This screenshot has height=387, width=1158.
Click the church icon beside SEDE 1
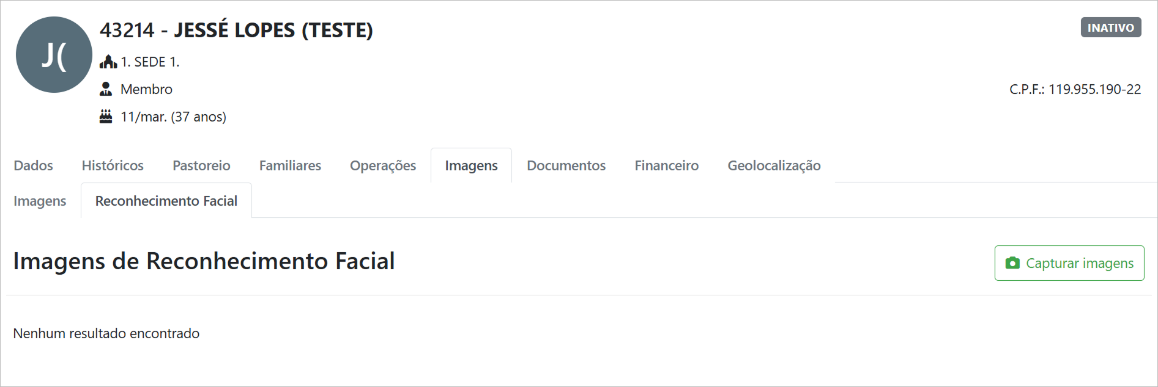(x=108, y=62)
